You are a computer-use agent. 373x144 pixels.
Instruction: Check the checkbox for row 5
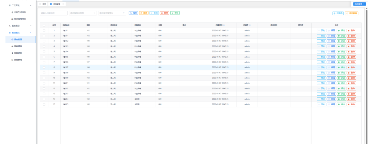44,51
